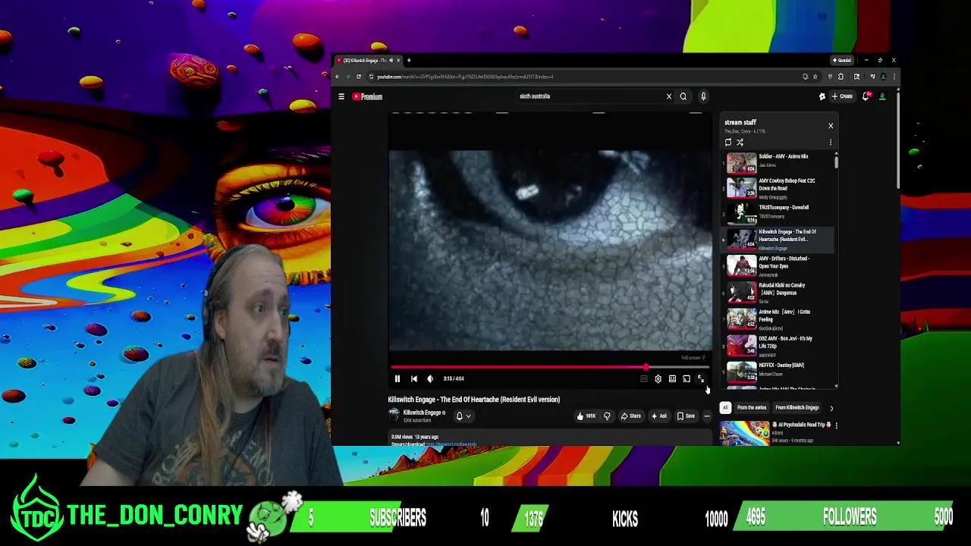Open the YouTube notifications bell
This screenshot has width=971, height=546.
[866, 96]
